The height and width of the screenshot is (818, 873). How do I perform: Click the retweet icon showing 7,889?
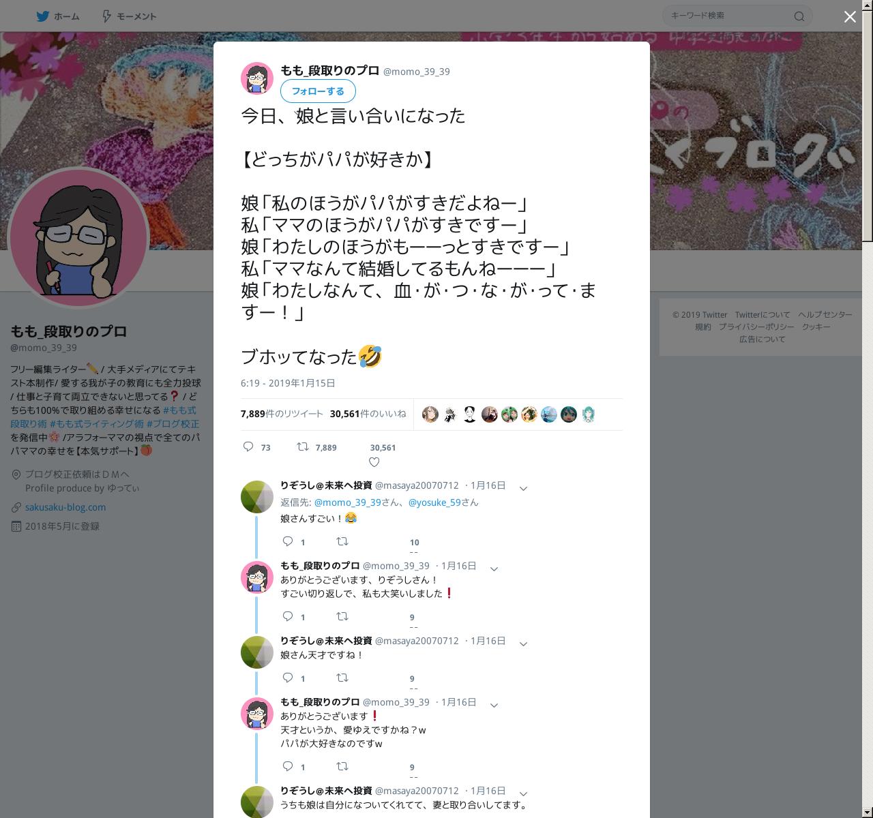coord(302,447)
